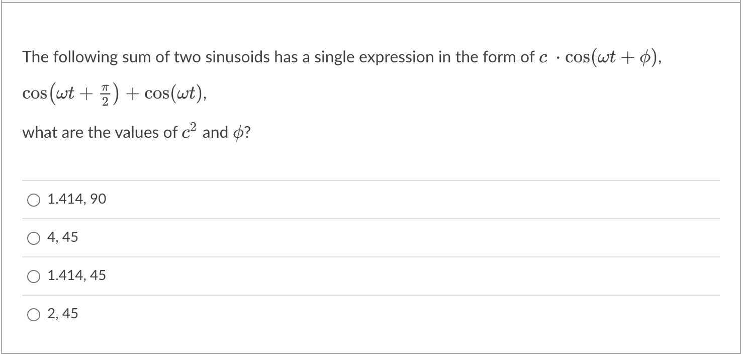
Task: Click the label text 1.414, 45
Action: click(x=75, y=276)
